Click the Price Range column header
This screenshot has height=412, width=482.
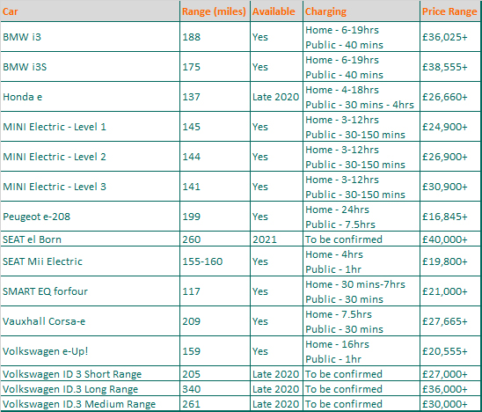450,11
